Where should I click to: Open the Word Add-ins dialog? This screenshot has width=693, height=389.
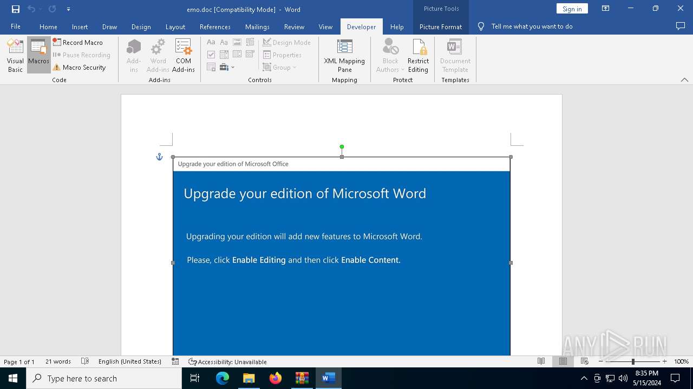[158, 56]
